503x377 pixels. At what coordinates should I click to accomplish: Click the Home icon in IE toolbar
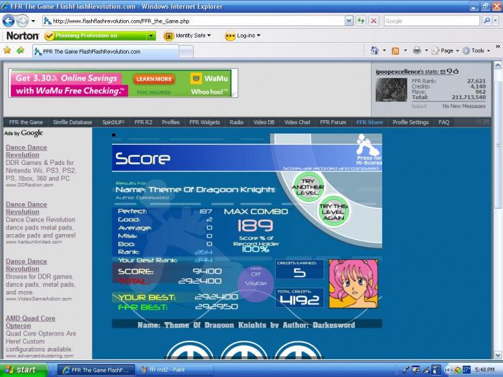click(375, 50)
